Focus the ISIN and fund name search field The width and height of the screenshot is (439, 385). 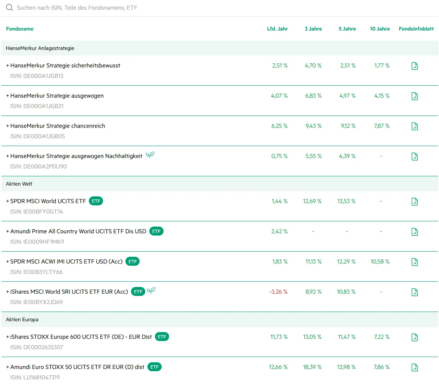[x=149, y=8]
